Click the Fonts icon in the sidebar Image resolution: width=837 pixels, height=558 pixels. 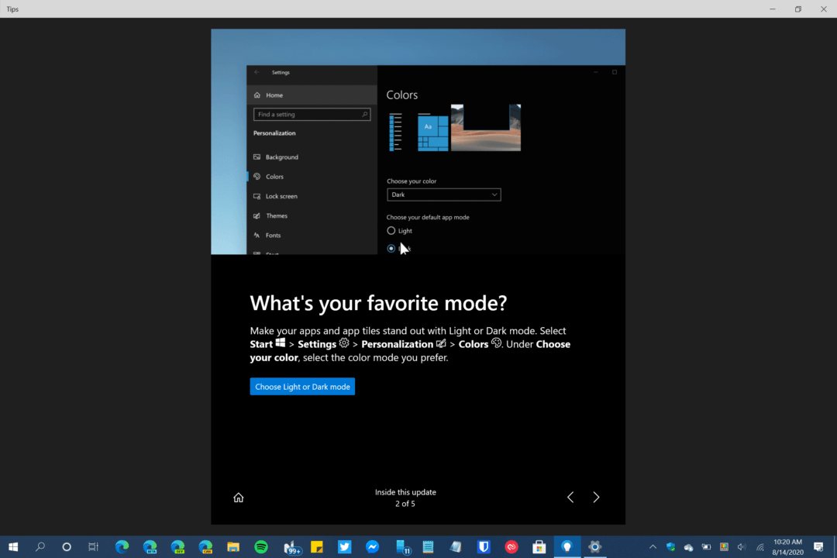pos(259,235)
